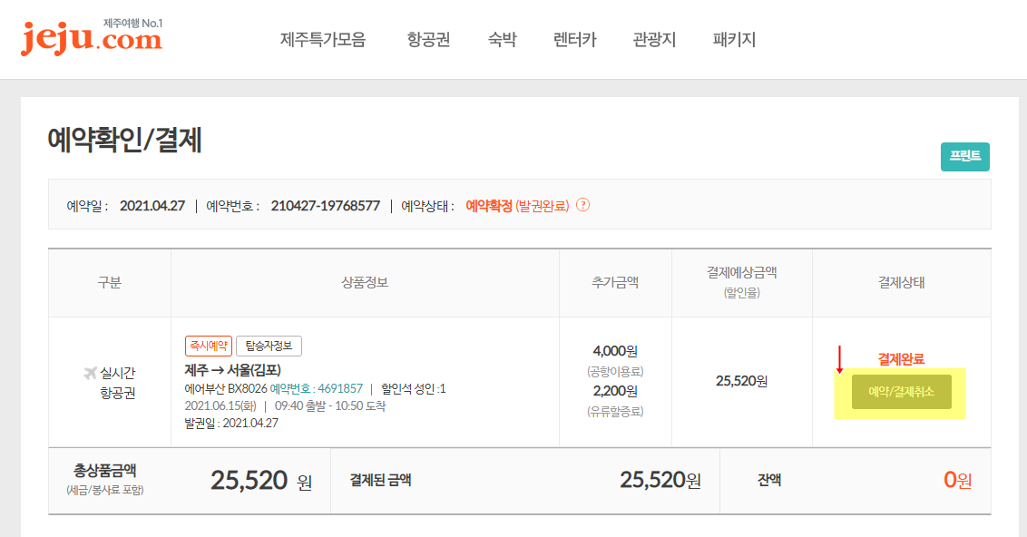Open the 탑승자정보 button
This screenshot has height=537, width=1027.
[269, 346]
